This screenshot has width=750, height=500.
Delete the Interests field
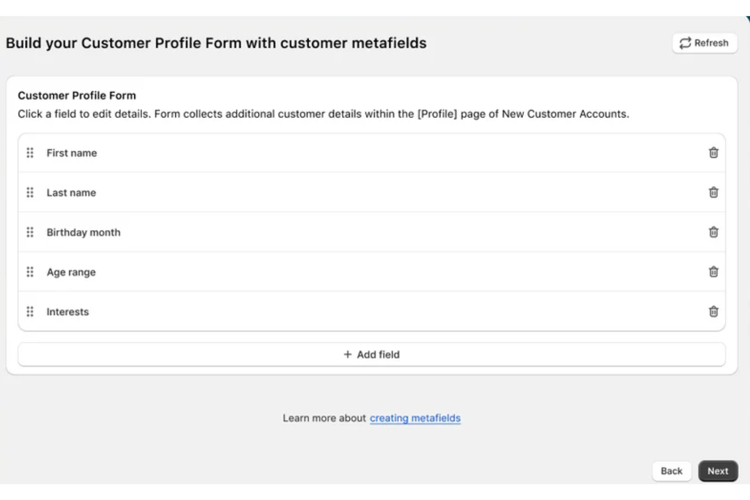tap(714, 312)
